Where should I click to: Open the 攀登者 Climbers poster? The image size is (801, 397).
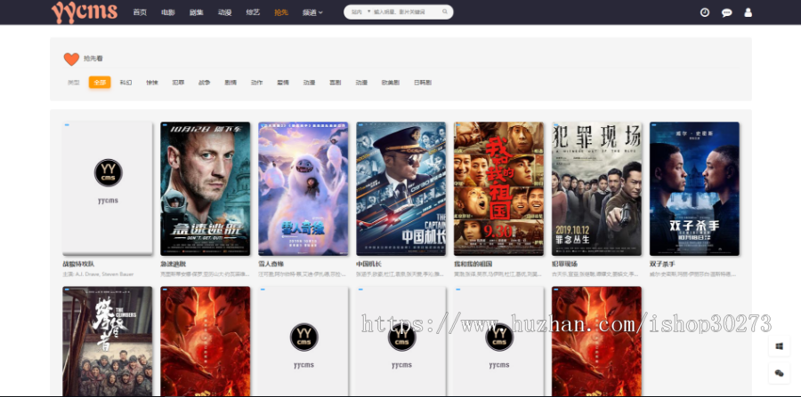(108, 341)
